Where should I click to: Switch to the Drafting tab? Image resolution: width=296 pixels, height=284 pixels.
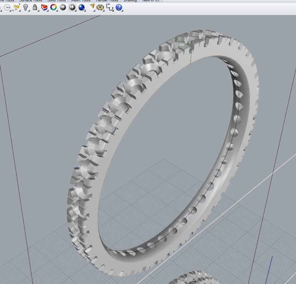[x=130, y=1]
